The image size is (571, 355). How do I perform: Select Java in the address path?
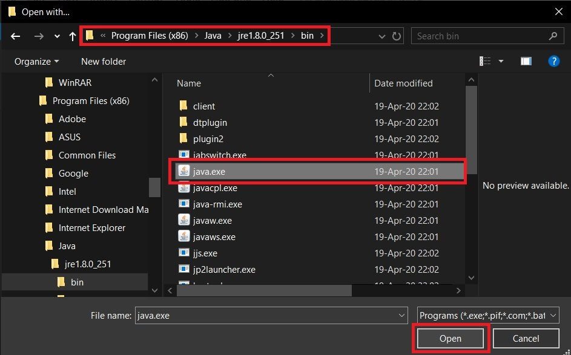[x=213, y=35]
